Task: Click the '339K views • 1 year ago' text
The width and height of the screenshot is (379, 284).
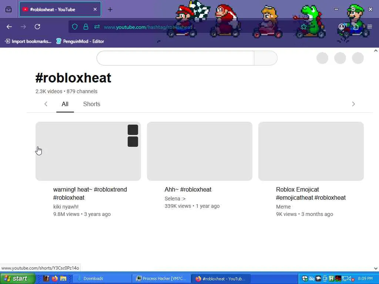Action: tap(192, 206)
